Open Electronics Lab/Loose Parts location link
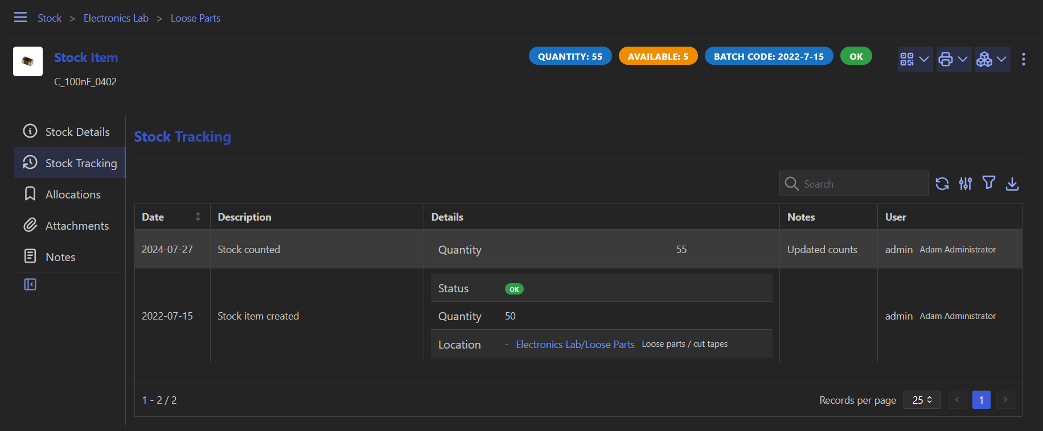The image size is (1043, 431). (x=575, y=345)
